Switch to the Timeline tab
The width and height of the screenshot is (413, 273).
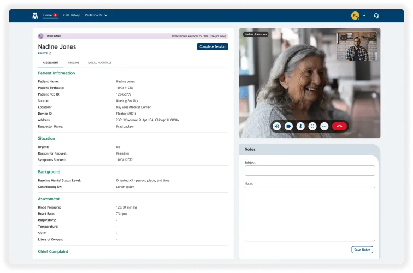tap(73, 63)
